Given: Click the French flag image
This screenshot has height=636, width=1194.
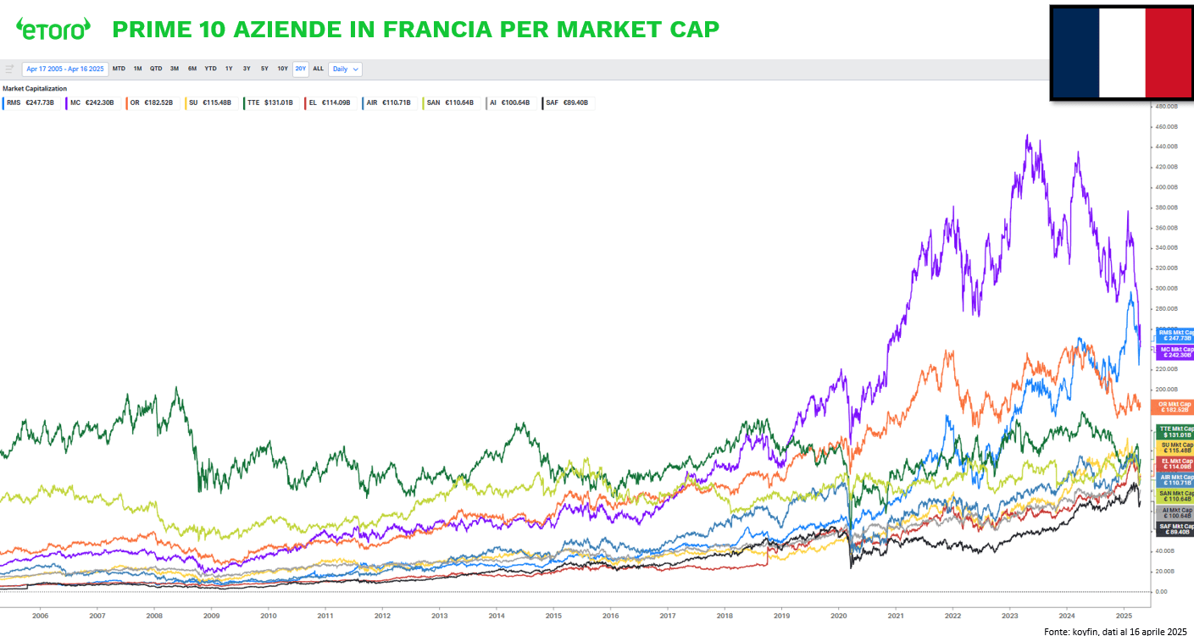Looking at the screenshot, I should [x=1121, y=53].
